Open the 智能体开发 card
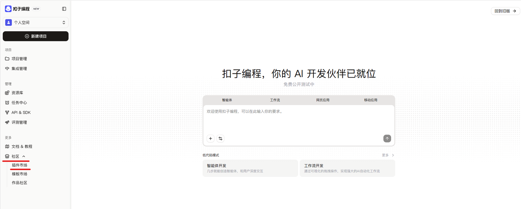 point(250,168)
